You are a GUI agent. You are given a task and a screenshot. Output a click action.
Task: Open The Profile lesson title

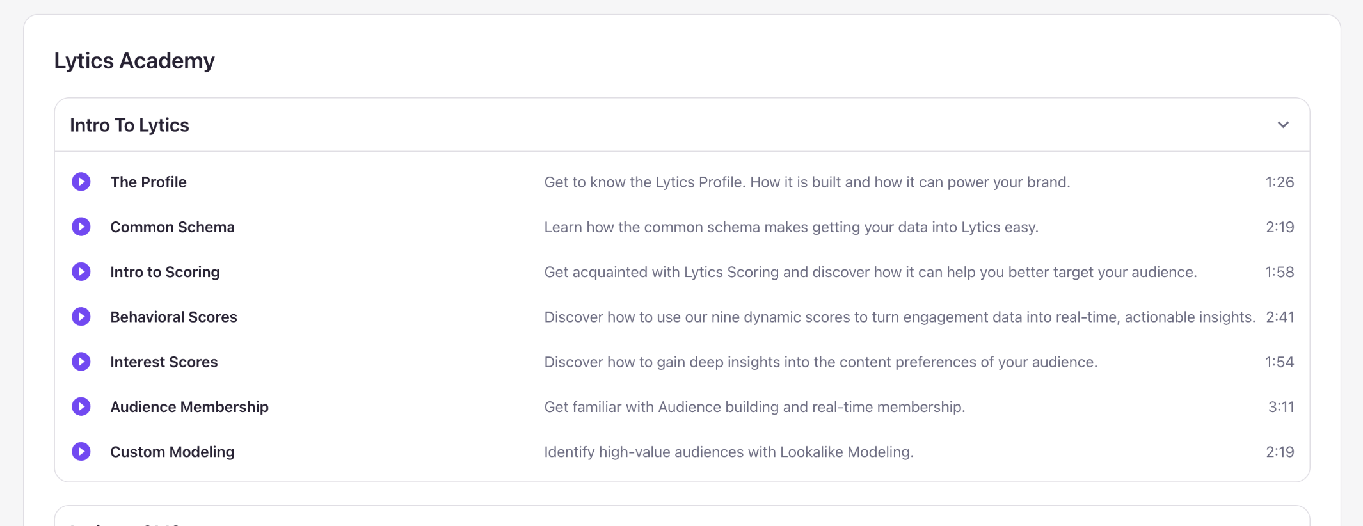coord(148,182)
